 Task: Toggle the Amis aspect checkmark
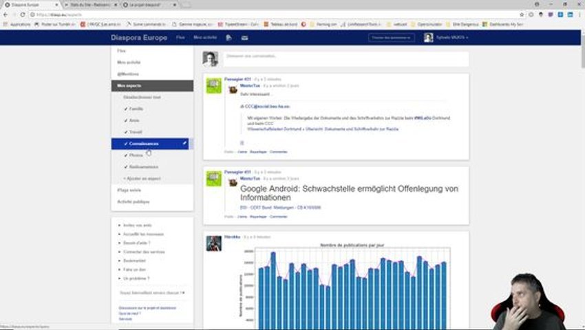126,120
